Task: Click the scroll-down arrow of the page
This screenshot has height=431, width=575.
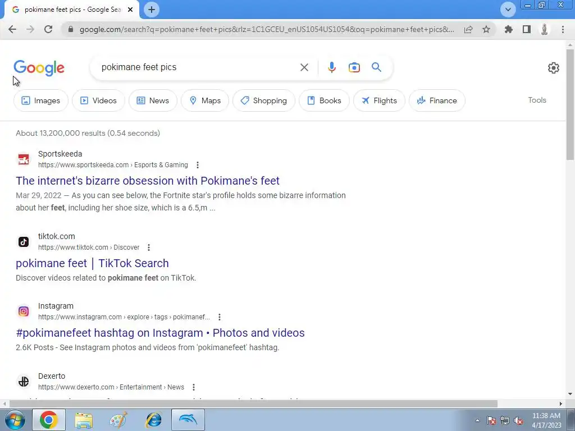Action: click(x=571, y=394)
